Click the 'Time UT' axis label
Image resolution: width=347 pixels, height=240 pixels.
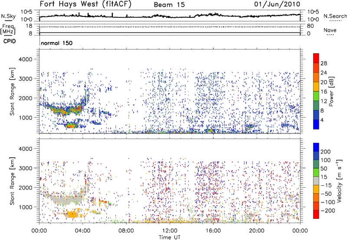point(170,237)
